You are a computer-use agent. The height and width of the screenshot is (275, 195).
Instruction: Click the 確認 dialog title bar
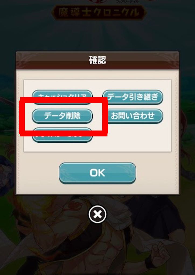click(97, 60)
